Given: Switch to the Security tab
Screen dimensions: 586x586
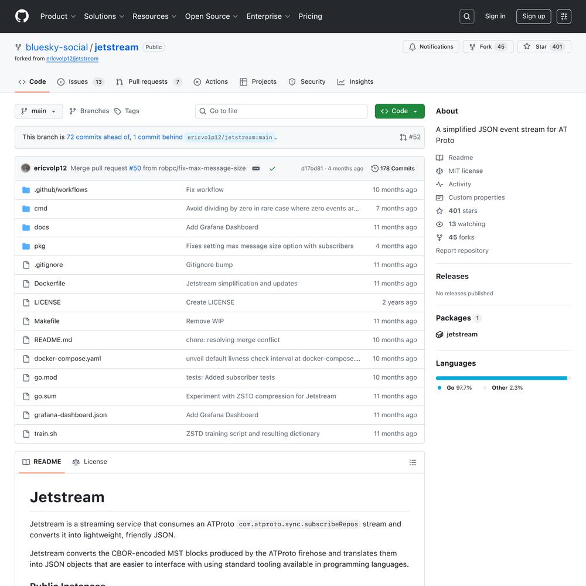Looking at the screenshot, I should point(307,82).
